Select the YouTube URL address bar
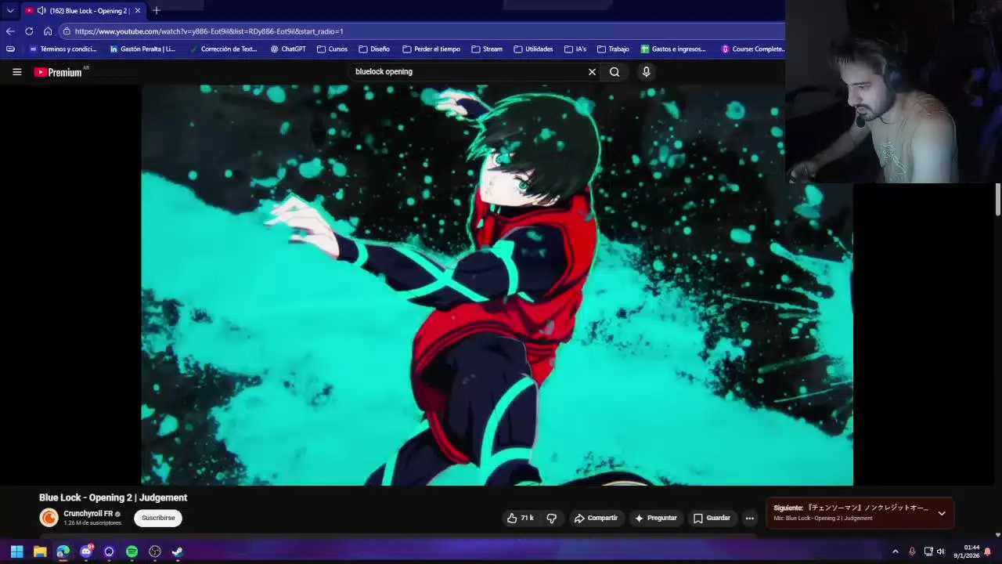This screenshot has height=564, width=1002. 423,31
